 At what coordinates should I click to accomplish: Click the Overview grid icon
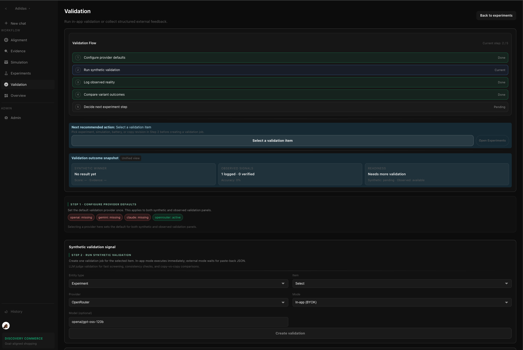tap(6, 95)
